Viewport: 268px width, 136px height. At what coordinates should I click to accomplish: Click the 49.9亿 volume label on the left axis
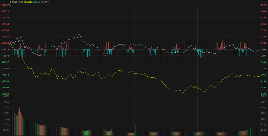tap(5, 130)
